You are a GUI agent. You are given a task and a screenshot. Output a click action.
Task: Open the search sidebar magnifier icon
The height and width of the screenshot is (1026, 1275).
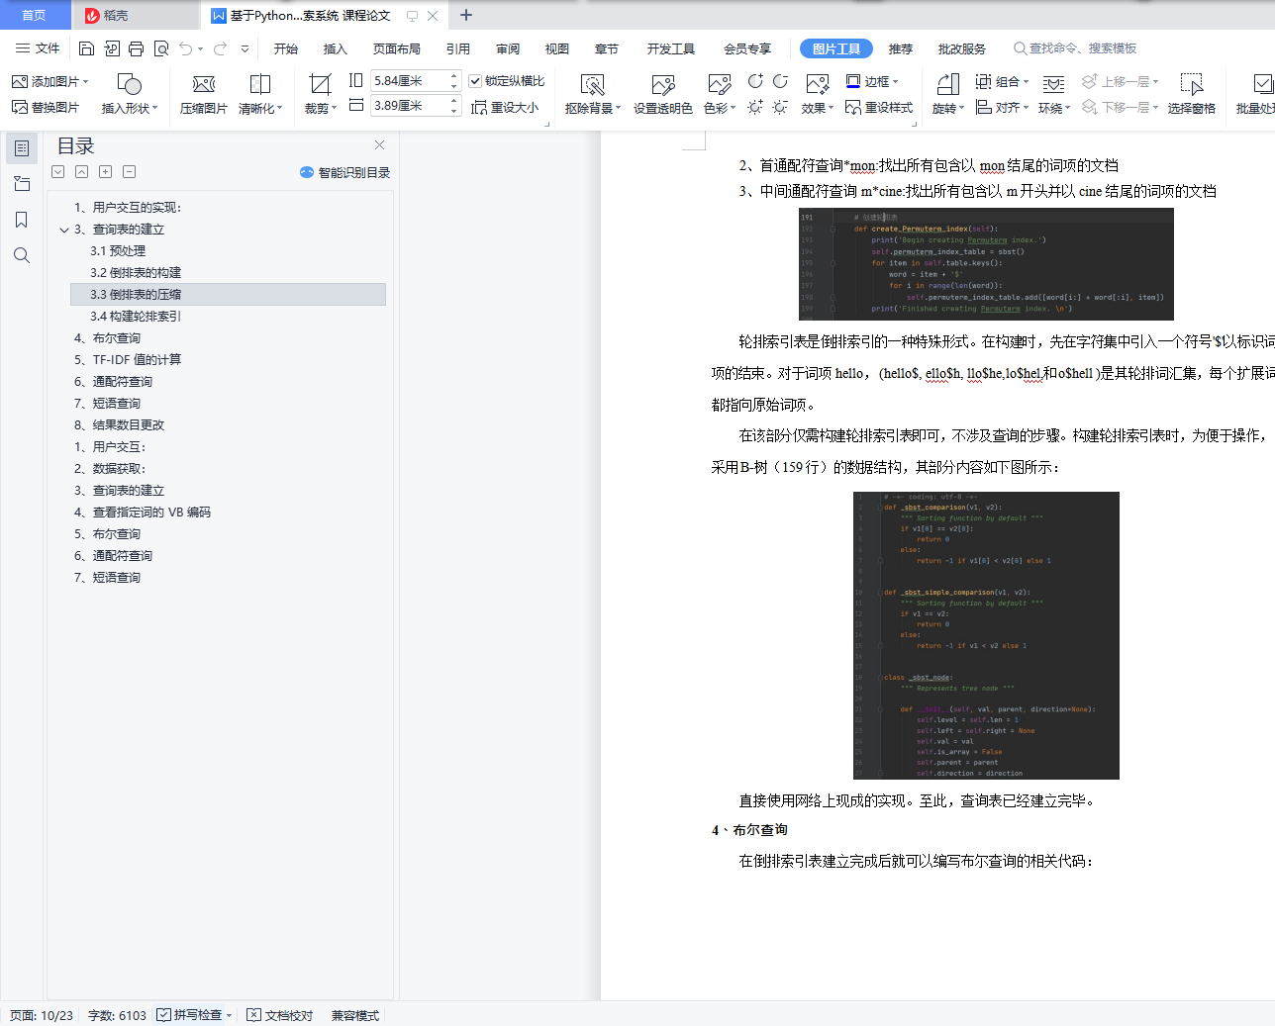click(22, 255)
